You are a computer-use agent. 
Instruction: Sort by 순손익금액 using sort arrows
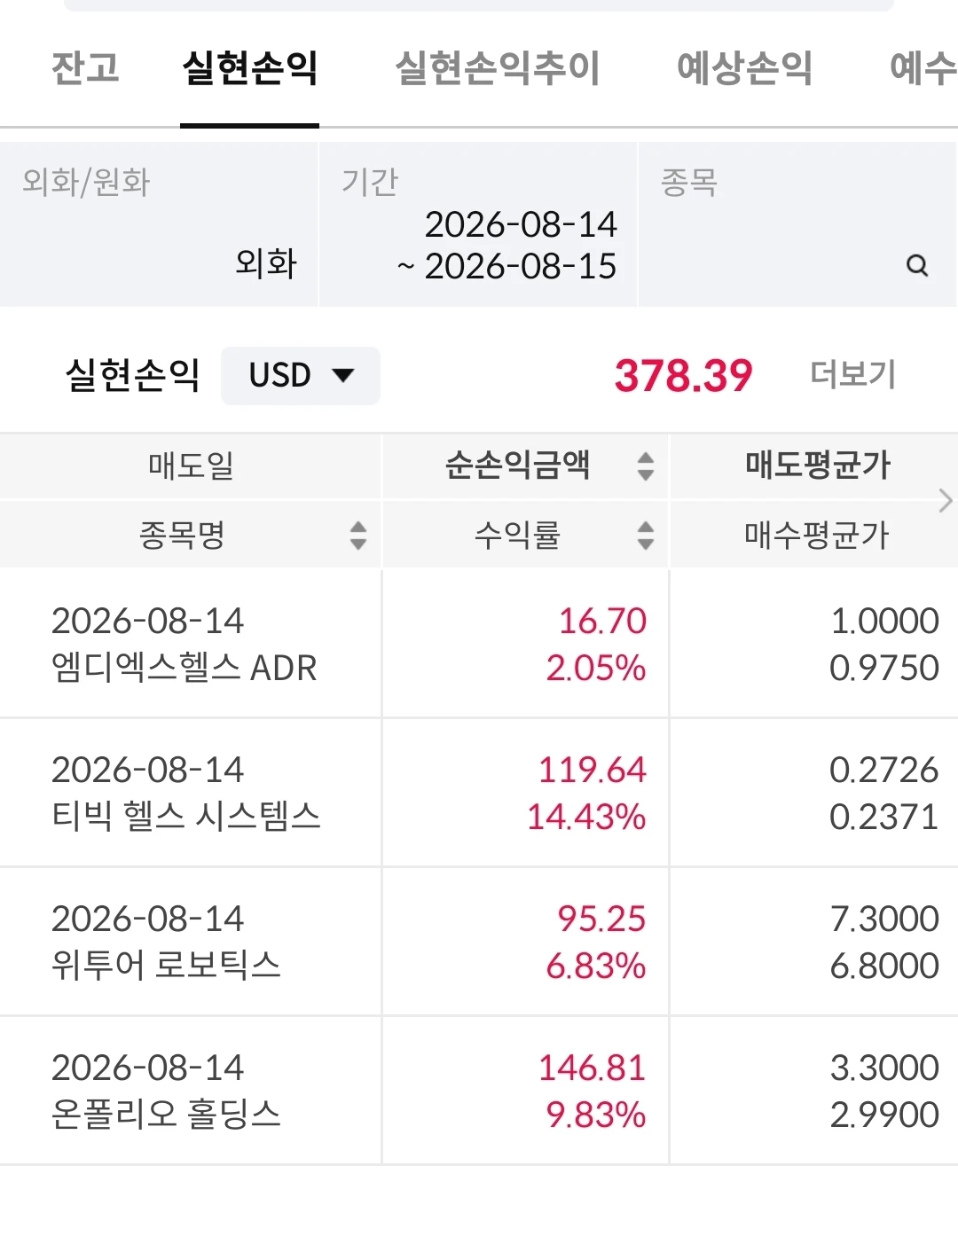tap(646, 466)
